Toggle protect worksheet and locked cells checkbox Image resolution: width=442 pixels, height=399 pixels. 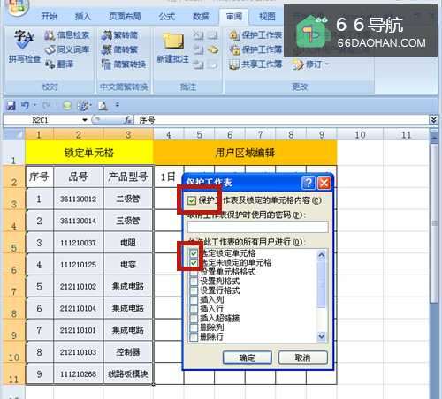[x=192, y=200]
